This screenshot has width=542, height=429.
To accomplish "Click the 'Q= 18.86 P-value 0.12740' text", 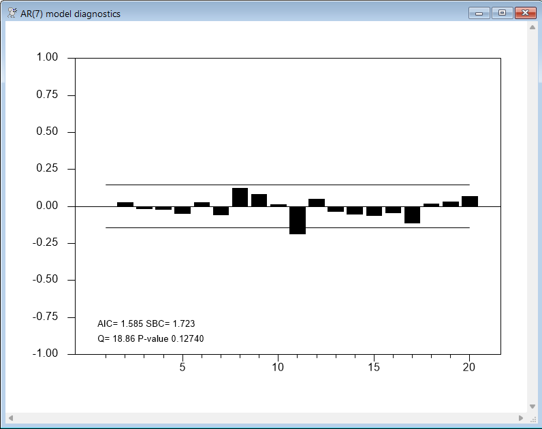I will [151, 338].
